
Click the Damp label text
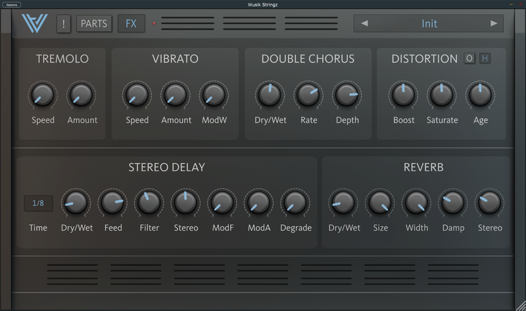pyautogui.click(x=454, y=228)
